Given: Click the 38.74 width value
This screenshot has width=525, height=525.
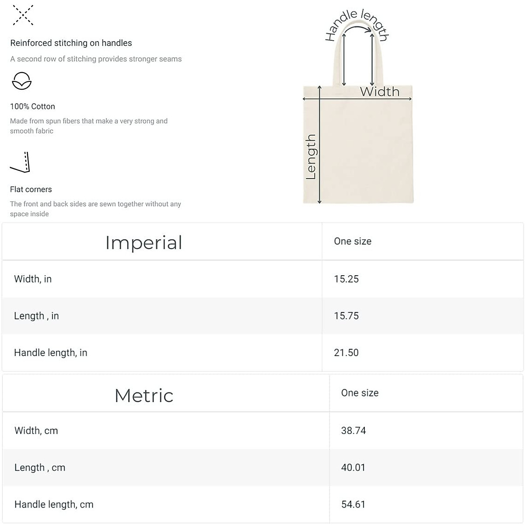Looking at the screenshot, I should tap(353, 430).
